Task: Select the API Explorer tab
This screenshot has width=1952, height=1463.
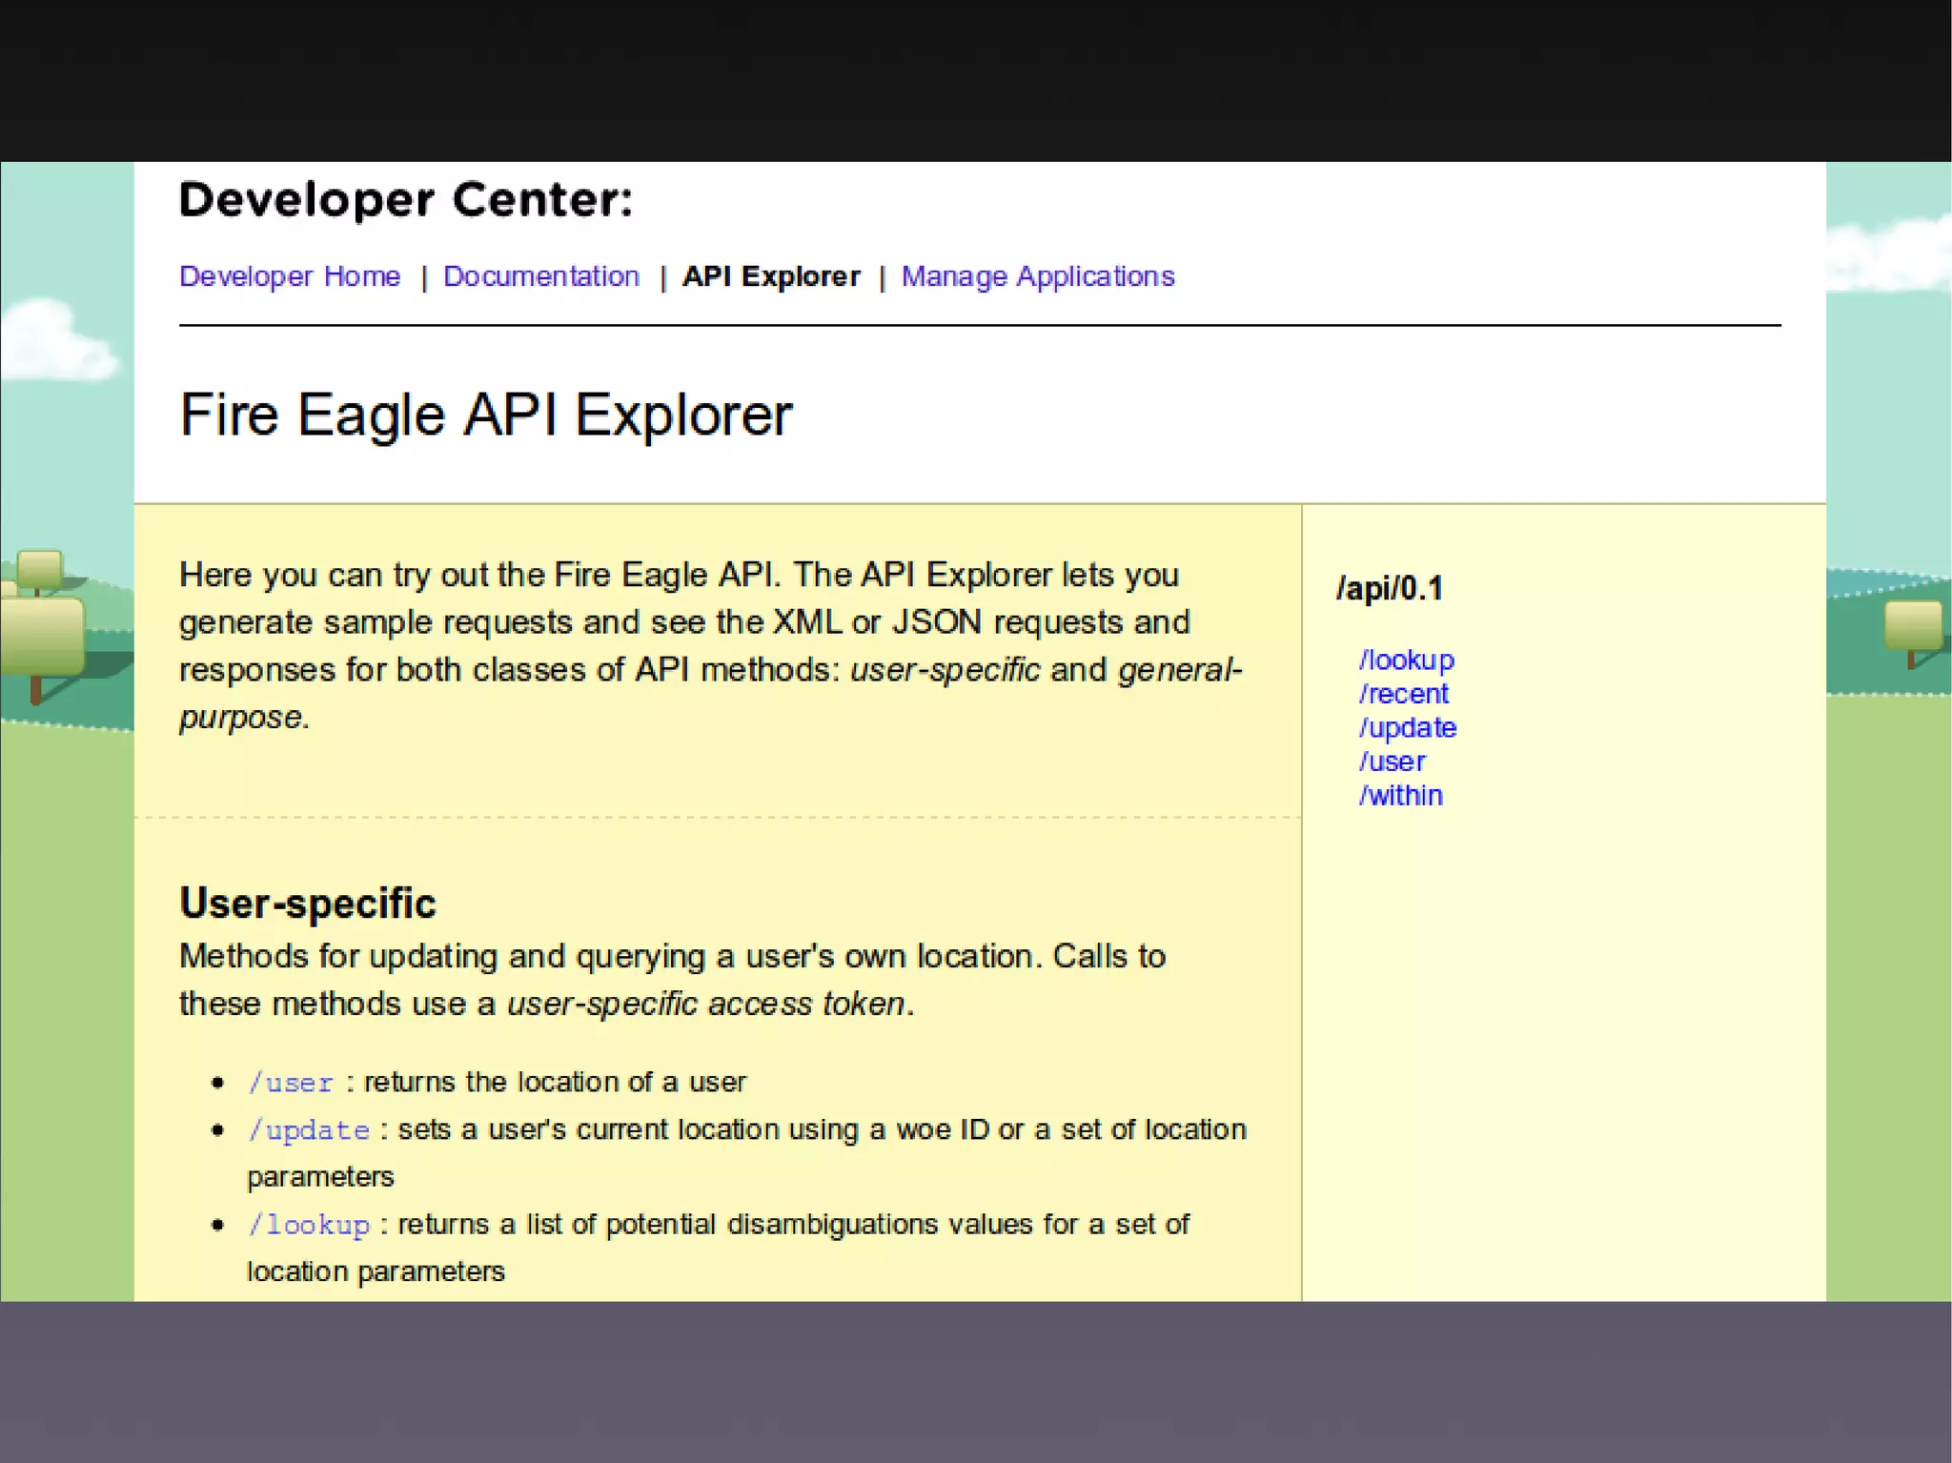Action: (x=771, y=276)
